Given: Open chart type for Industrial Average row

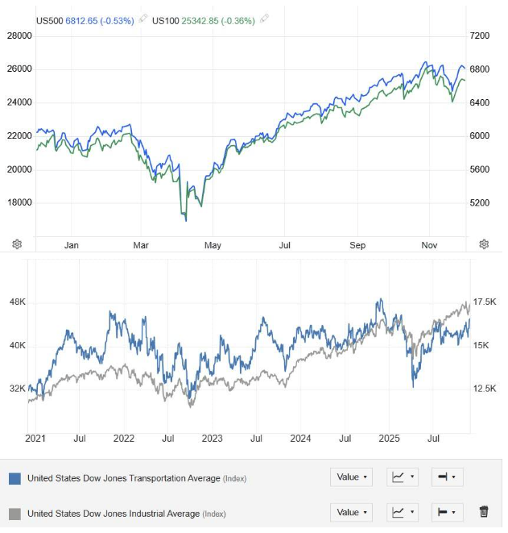Looking at the screenshot, I should tap(403, 512).
